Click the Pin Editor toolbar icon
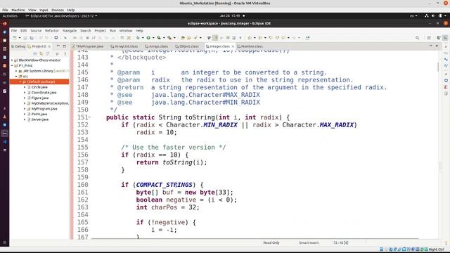This screenshot has width=450, height=253. point(308,37)
